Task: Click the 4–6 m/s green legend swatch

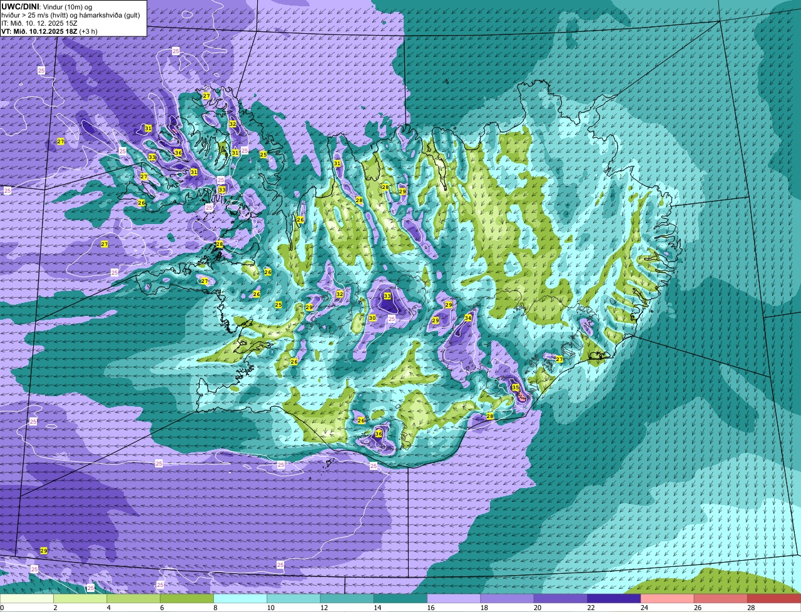Action: tap(133, 598)
